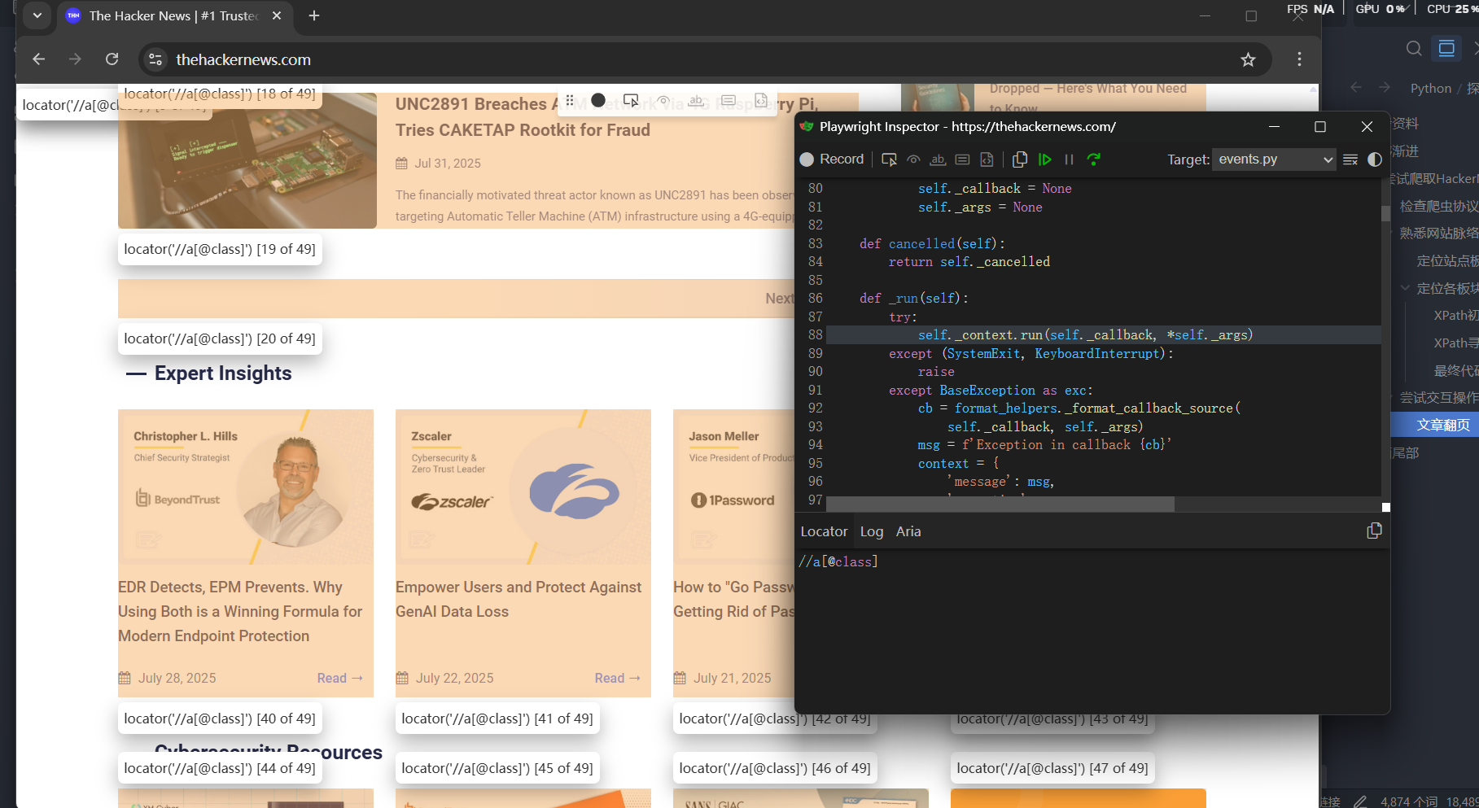Collapse the 定位各板块 outline section

[1406, 288]
